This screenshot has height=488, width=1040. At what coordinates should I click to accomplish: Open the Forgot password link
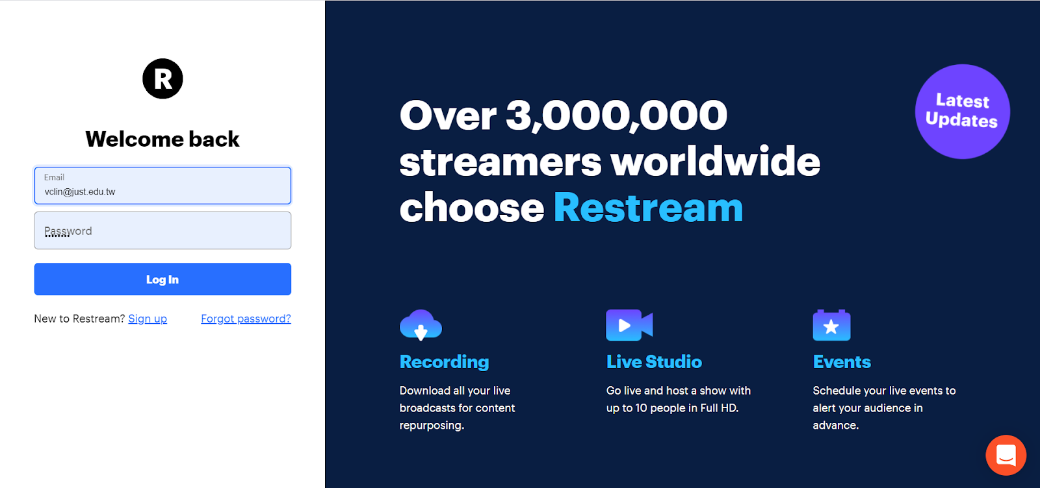246,319
